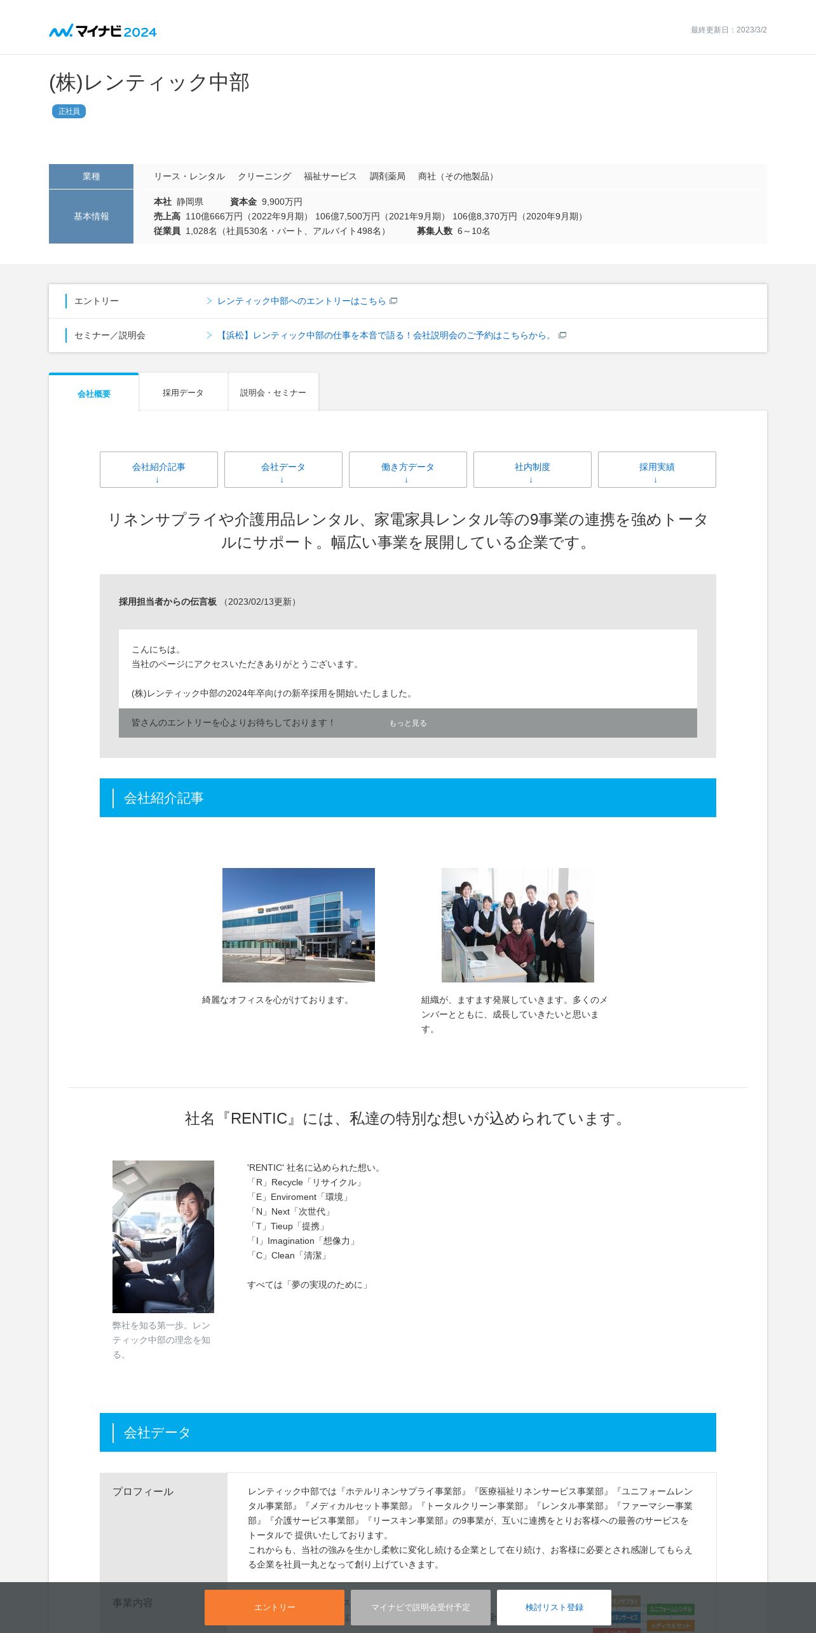Click the 最終更新日：2023/3/2 text
The height and width of the screenshot is (1633, 816).
tap(729, 30)
